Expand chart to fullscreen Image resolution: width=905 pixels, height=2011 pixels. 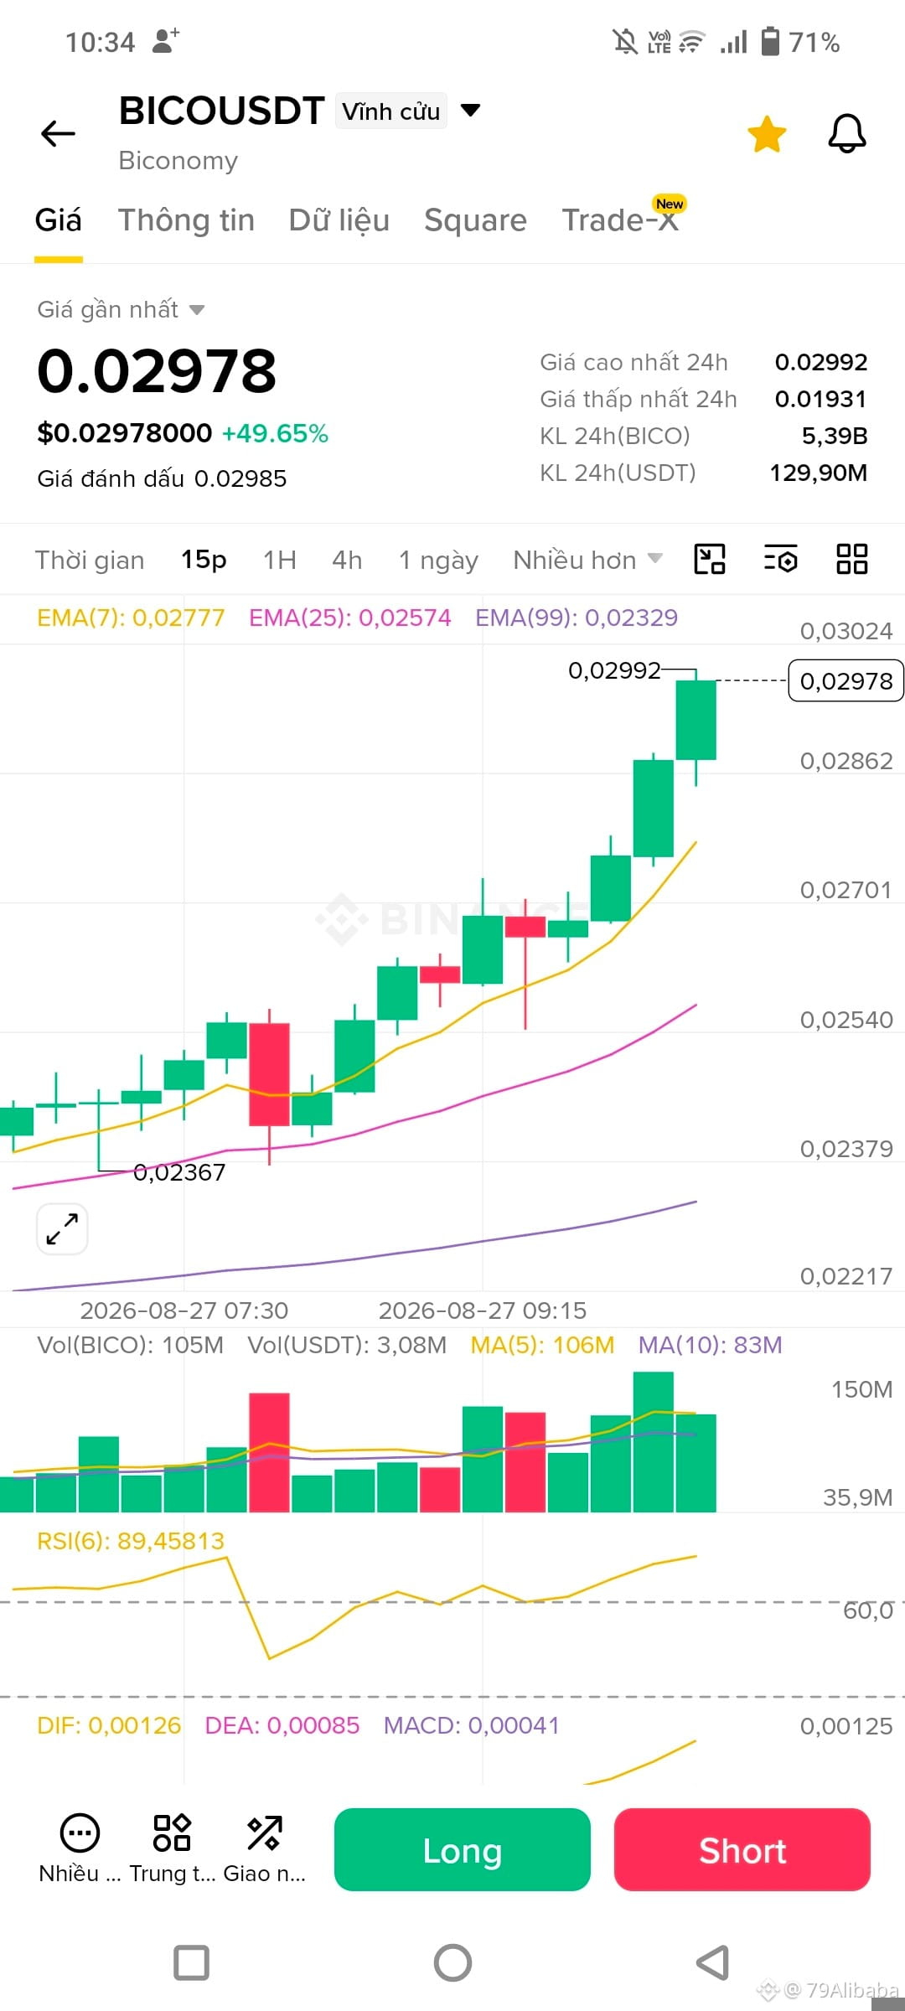(62, 1229)
